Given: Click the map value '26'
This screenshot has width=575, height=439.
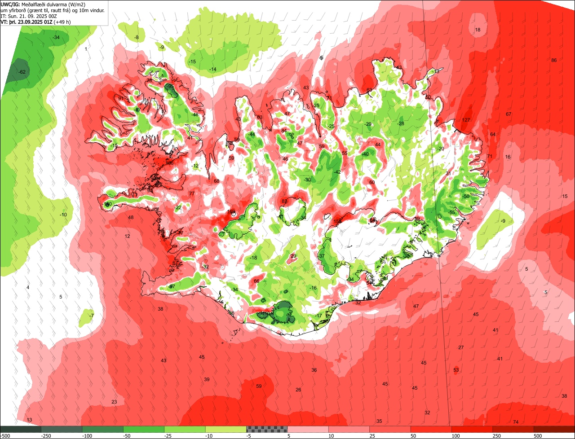Looking at the screenshot, I should coord(298,390).
